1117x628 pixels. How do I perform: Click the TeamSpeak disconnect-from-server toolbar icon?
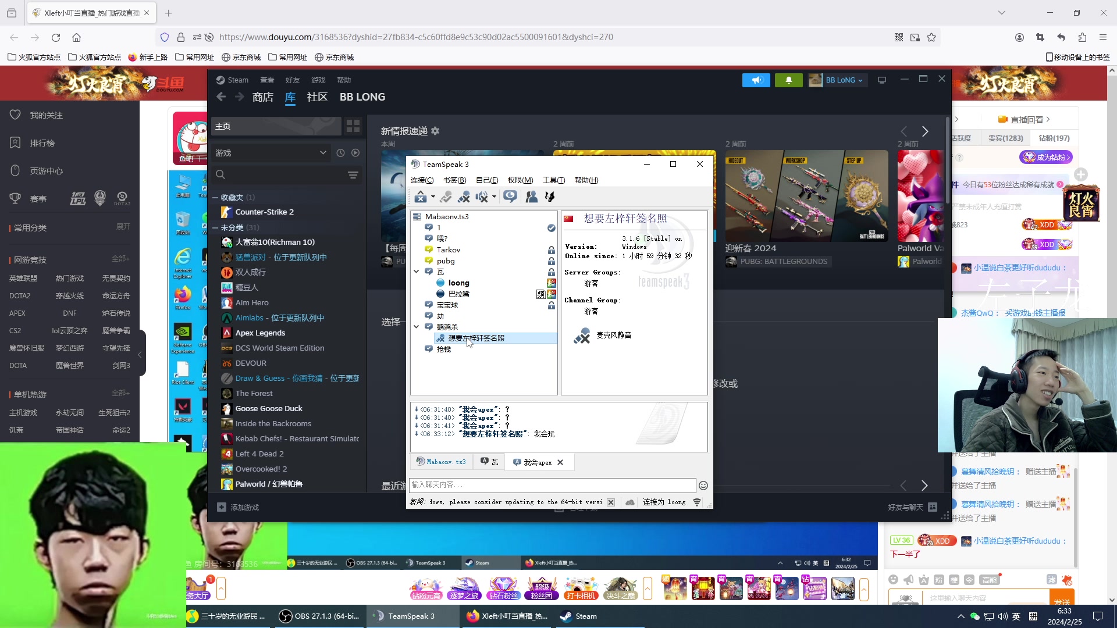click(421, 197)
